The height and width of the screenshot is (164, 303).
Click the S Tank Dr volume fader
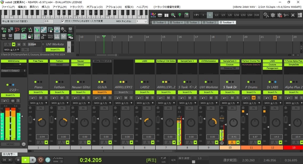225,125
